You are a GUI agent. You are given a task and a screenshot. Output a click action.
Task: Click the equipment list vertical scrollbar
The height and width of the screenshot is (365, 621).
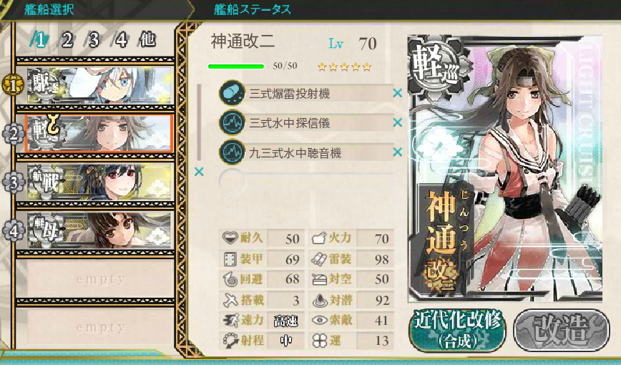[x=199, y=122]
